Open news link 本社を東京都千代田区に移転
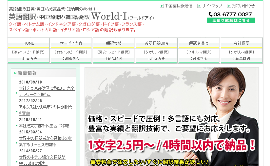Screen dimensions: 270x166 tap(44, 126)
